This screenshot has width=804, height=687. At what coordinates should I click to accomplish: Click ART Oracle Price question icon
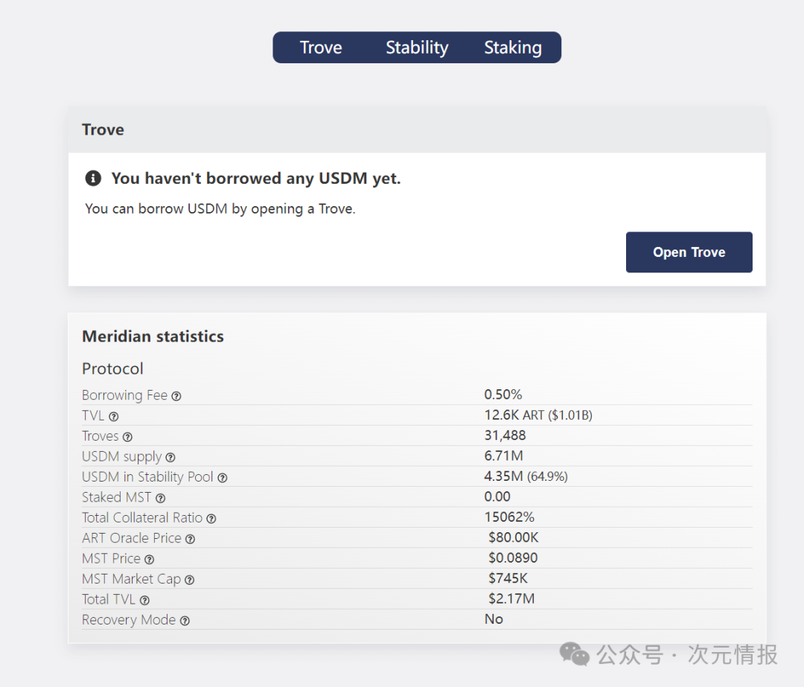pos(190,539)
